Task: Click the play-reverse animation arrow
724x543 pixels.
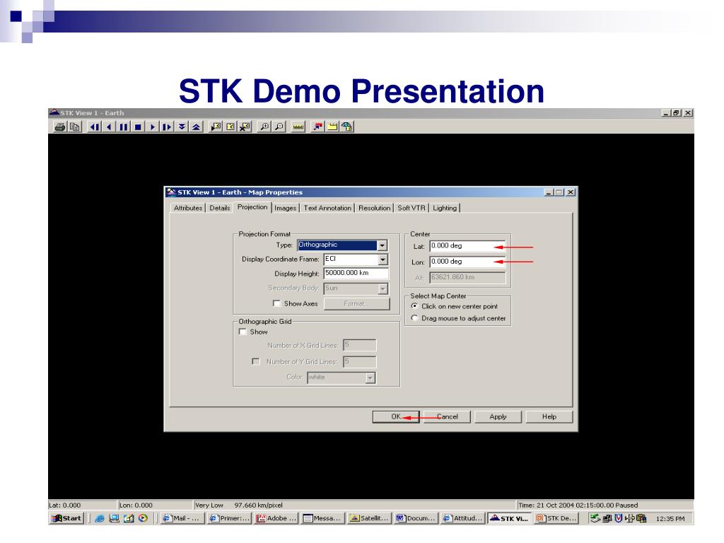Action: click(x=109, y=127)
